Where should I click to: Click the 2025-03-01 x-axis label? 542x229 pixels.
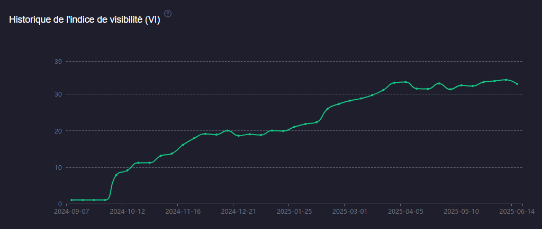point(350,211)
